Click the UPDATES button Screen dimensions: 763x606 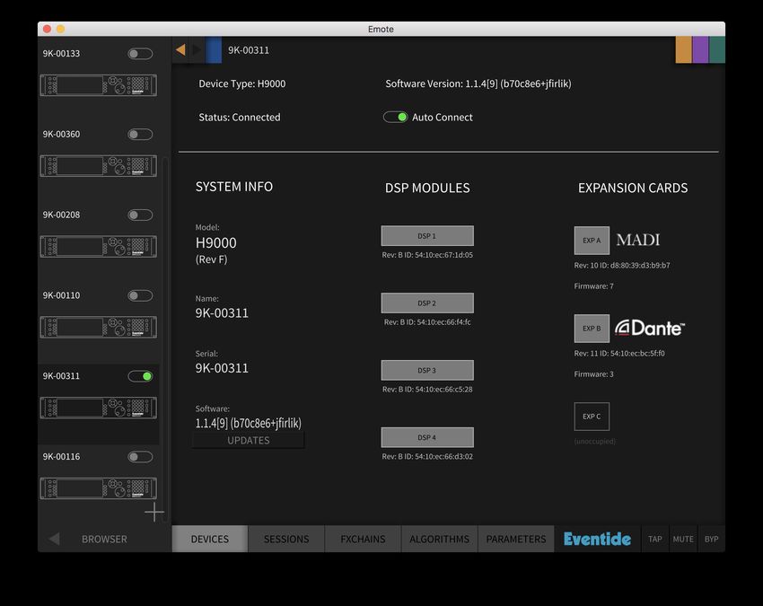coord(249,440)
